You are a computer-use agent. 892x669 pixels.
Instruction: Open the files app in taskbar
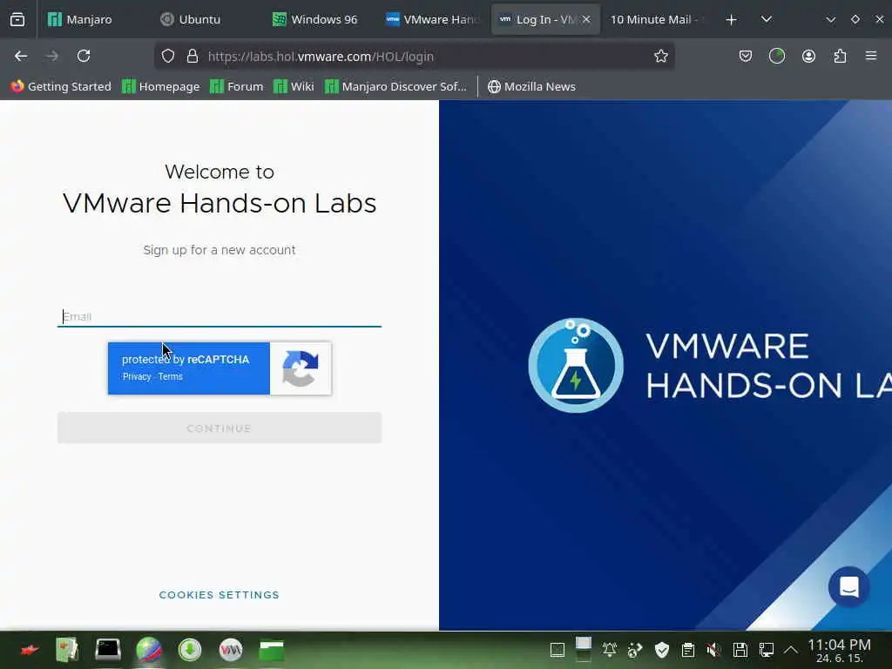pyautogui.click(x=67, y=650)
